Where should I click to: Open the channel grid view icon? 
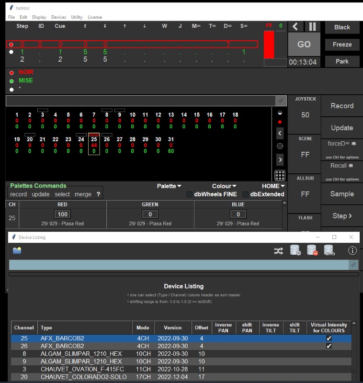click(x=280, y=175)
